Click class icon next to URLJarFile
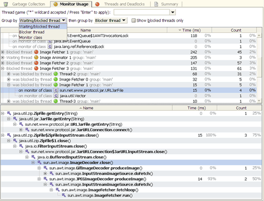Screen dimensions: 264x201 tap(56, 90)
